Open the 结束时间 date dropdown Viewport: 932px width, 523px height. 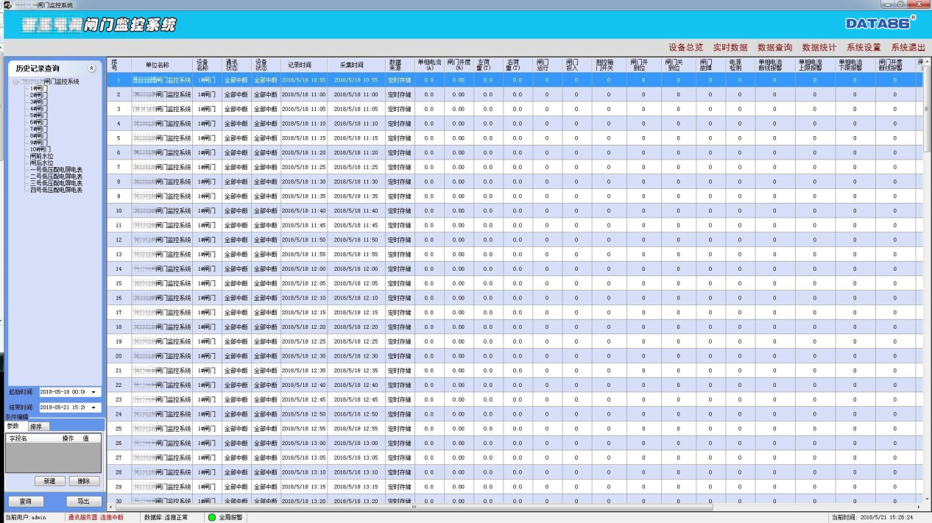tap(93, 408)
